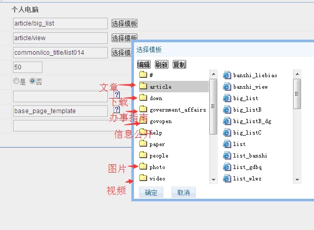Click the 复制 toolbar button
This screenshot has height=230, width=314.
pos(179,65)
